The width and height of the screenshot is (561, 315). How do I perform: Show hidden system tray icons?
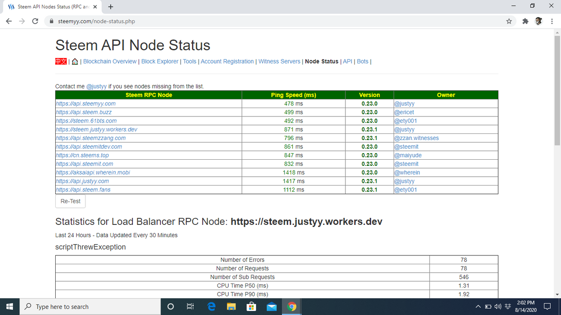tap(478, 307)
